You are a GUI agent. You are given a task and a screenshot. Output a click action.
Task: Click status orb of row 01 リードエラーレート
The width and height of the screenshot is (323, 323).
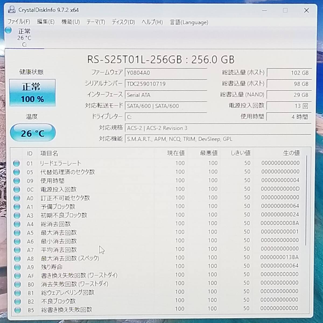pos(17,163)
